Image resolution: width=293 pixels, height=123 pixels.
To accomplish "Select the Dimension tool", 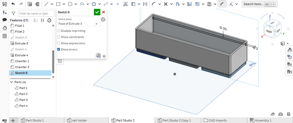I will [222, 4].
